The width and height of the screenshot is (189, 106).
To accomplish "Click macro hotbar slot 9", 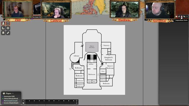I will (67, 102).
